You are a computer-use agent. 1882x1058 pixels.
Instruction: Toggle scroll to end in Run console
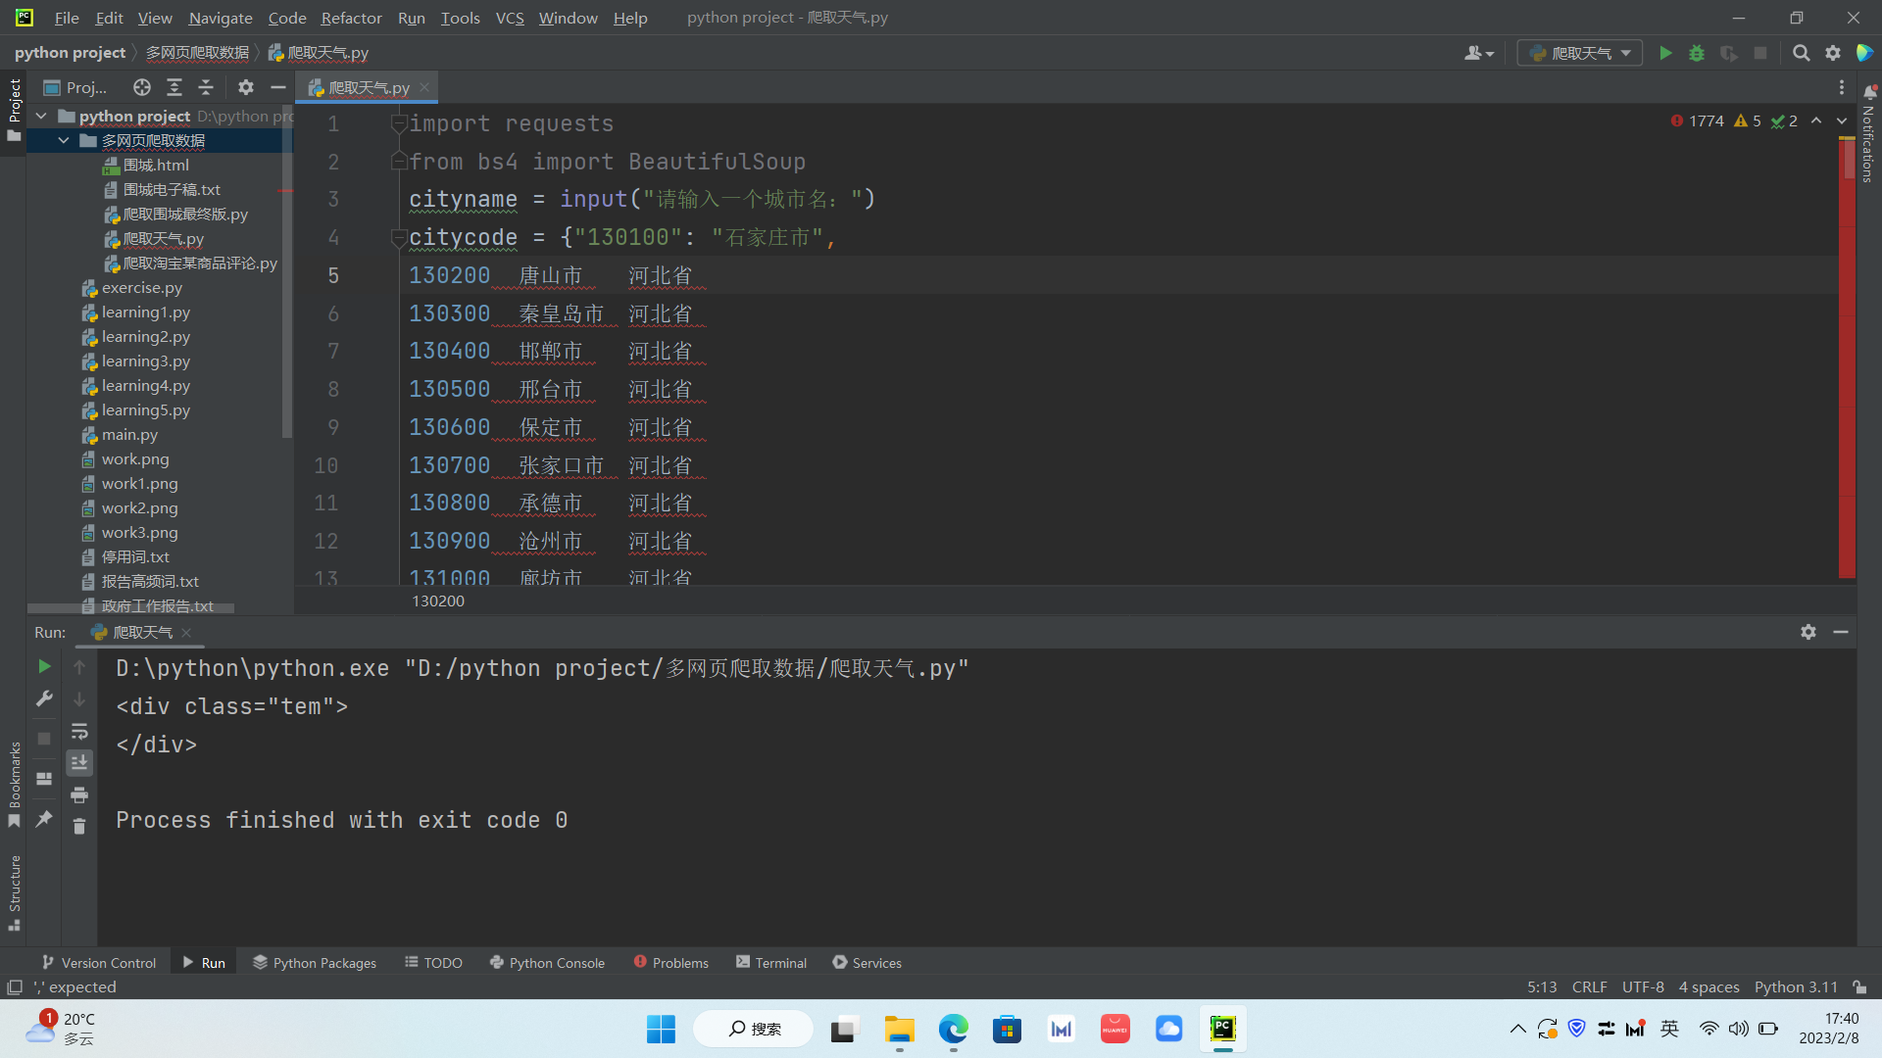(x=79, y=762)
